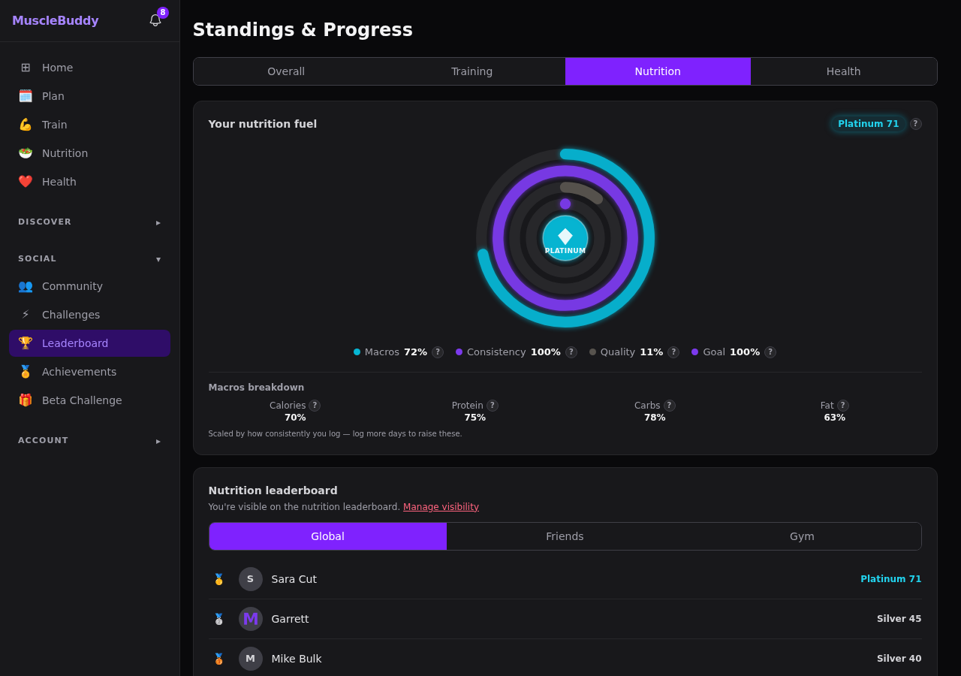The height and width of the screenshot is (676, 961).
Task: Open Community page
Action: pyautogui.click(x=89, y=286)
